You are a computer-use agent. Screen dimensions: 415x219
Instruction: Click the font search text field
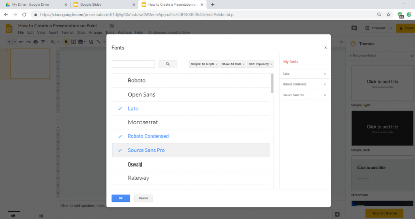point(133,64)
